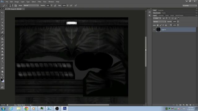This screenshot has height=111, width=198.
Task: Select the Blur tool
Action: (2, 52)
